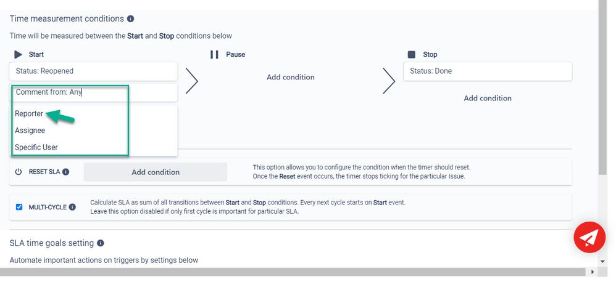Pick Specific User from the dropdown
The height and width of the screenshot is (282, 616).
tap(36, 147)
